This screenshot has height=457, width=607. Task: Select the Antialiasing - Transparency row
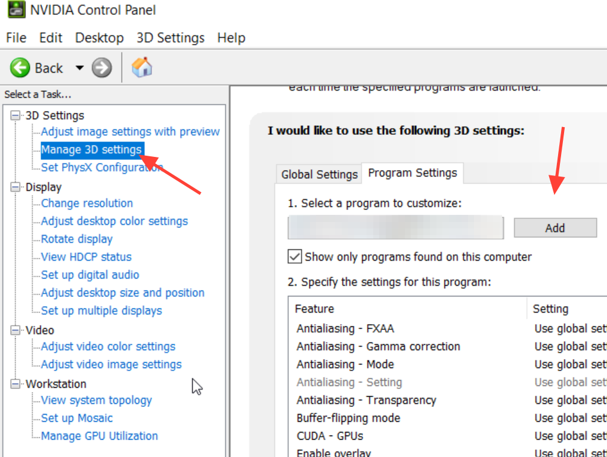pyautogui.click(x=448, y=400)
